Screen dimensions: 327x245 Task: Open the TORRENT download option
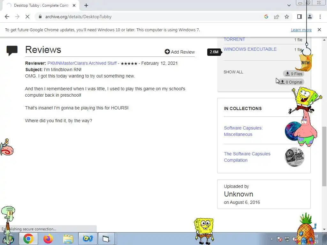[x=234, y=39]
